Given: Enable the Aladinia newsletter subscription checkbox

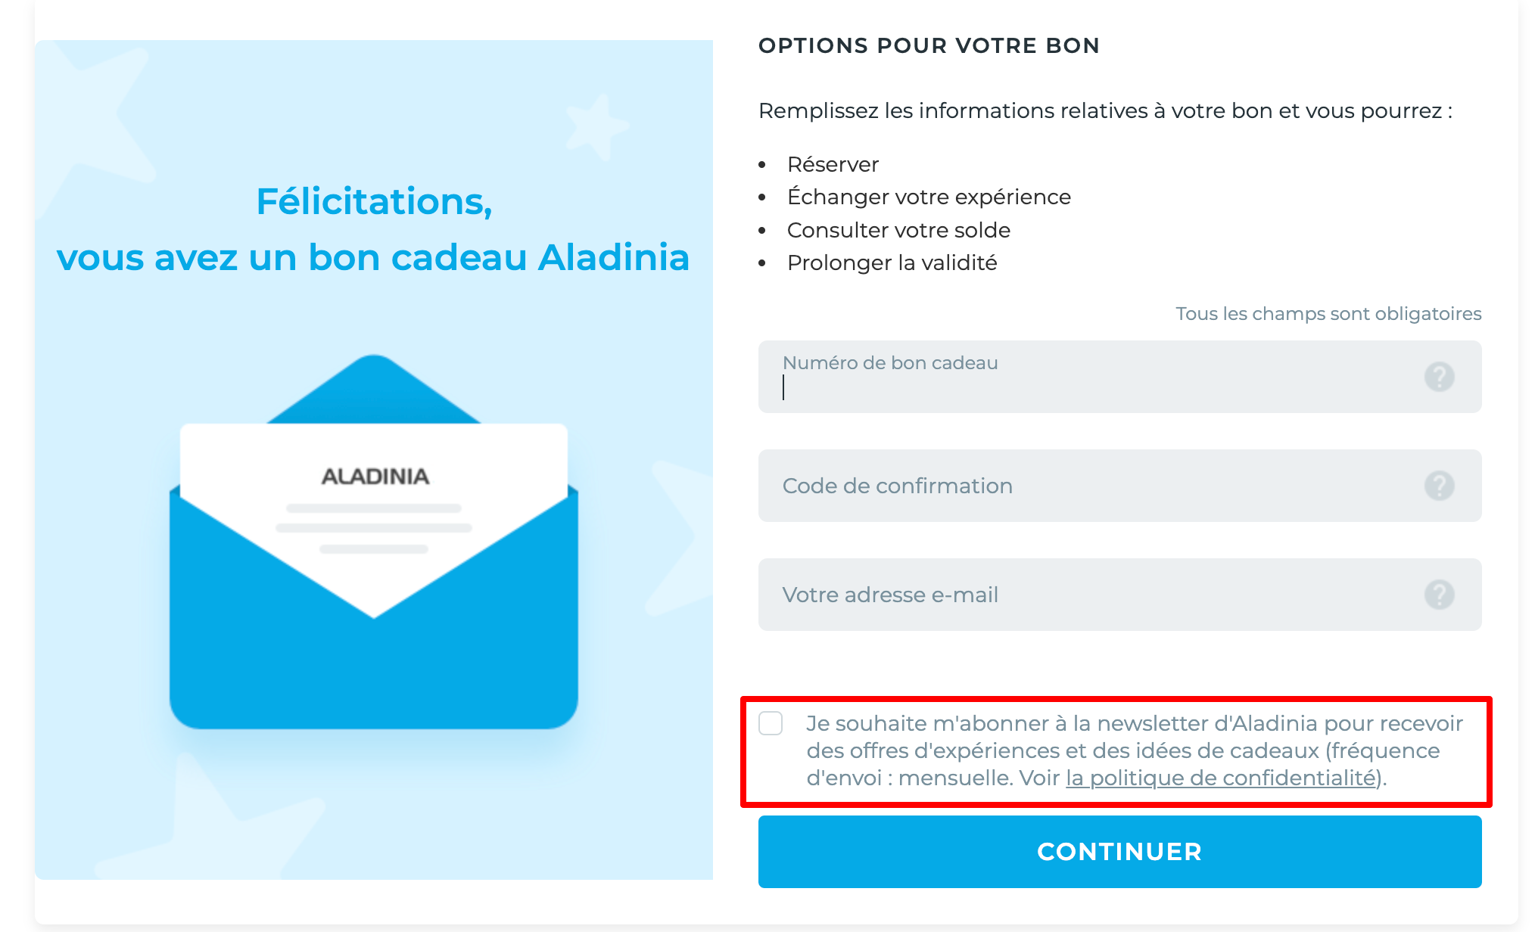Looking at the screenshot, I should (771, 723).
